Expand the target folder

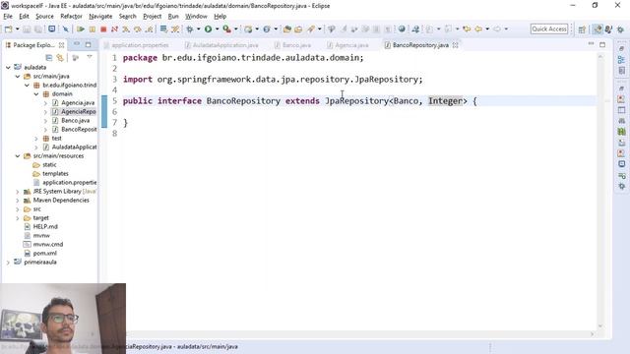18,218
